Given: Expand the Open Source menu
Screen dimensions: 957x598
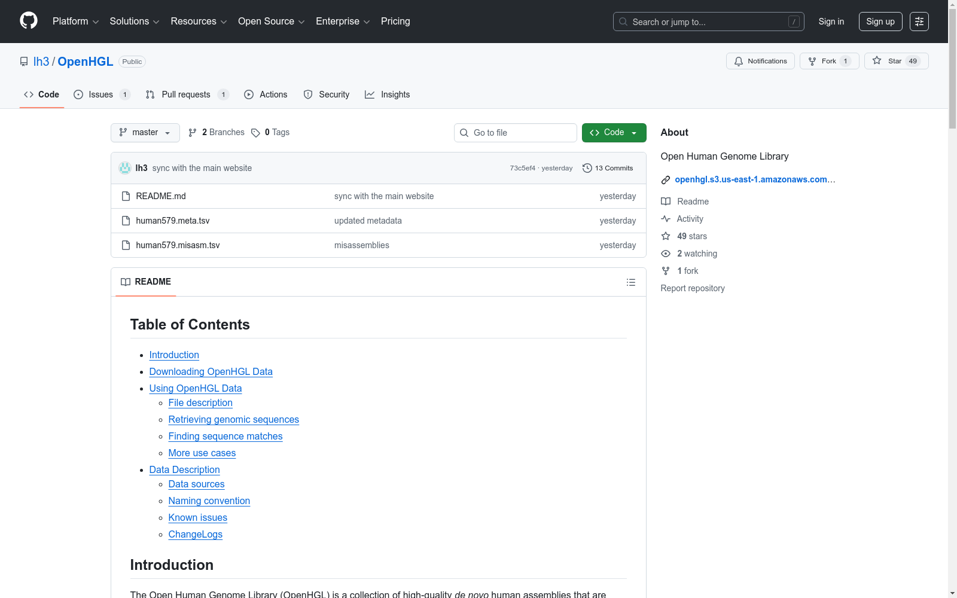Looking at the screenshot, I should tap(272, 22).
